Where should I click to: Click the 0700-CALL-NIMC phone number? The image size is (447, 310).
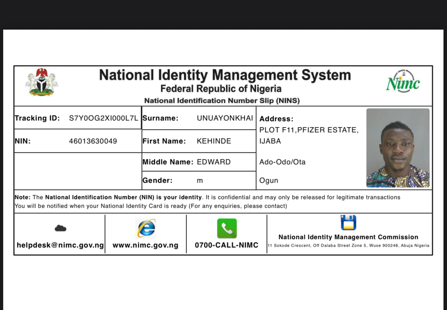tap(227, 245)
